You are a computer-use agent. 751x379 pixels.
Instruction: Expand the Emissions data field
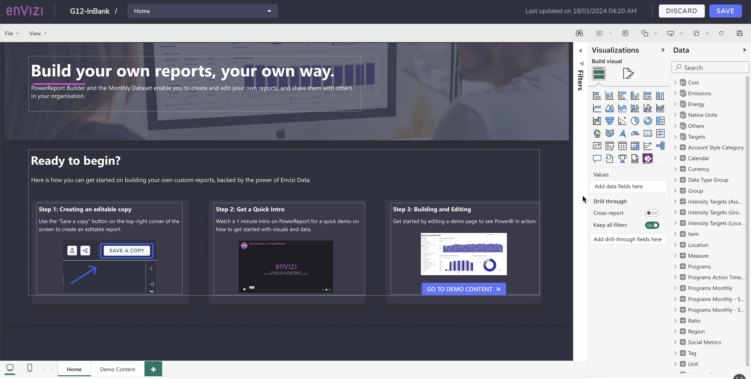click(x=675, y=93)
